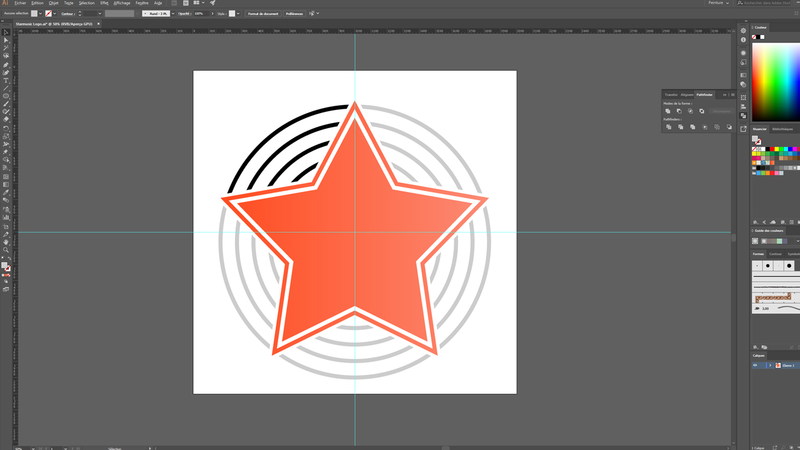Open the Info panel icon in dock
This screenshot has height=450, width=800.
coord(743,40)
